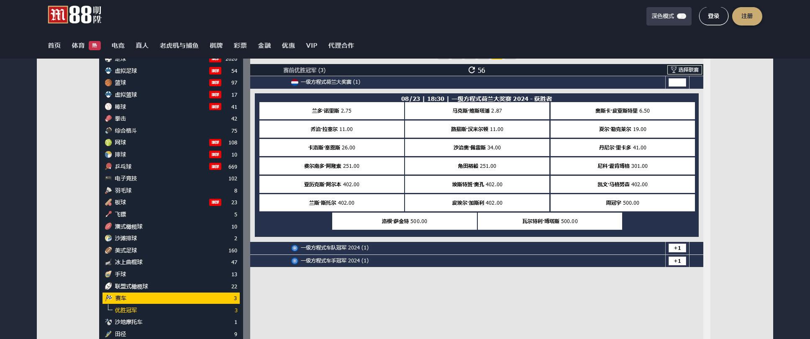Open the VIP menu item
Screen dimensions: 810x339
(x=311, y=46)
